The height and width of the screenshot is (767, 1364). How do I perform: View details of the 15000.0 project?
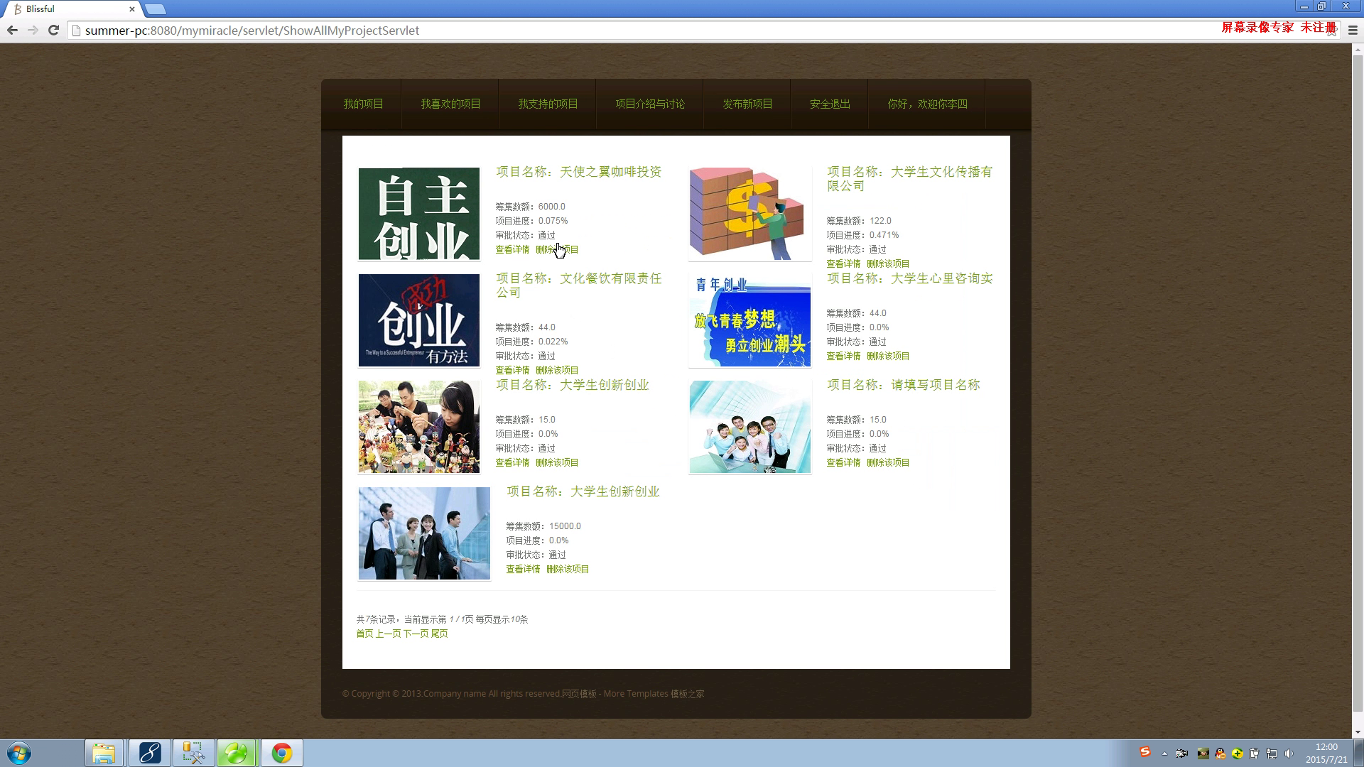coord(523,569)
